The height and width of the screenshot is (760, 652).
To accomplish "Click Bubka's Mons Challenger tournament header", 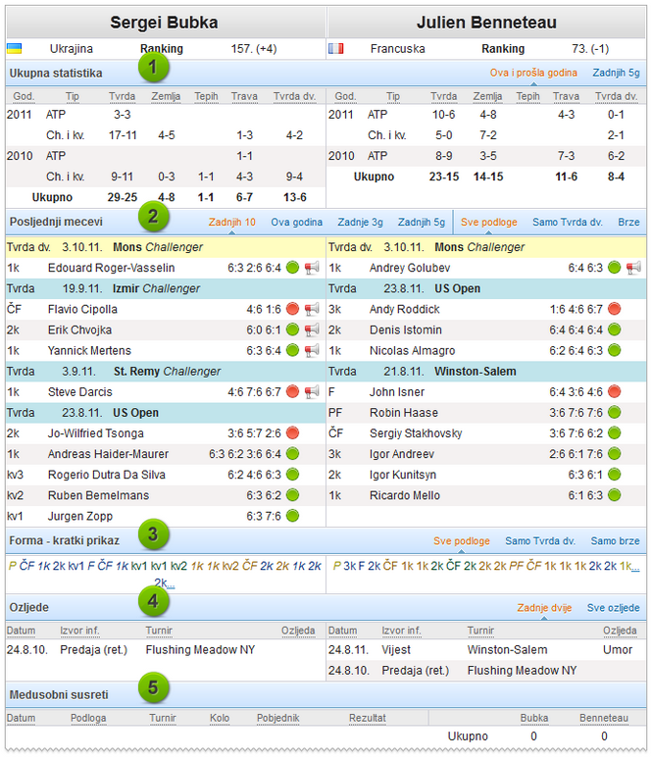I will point(166,247).
